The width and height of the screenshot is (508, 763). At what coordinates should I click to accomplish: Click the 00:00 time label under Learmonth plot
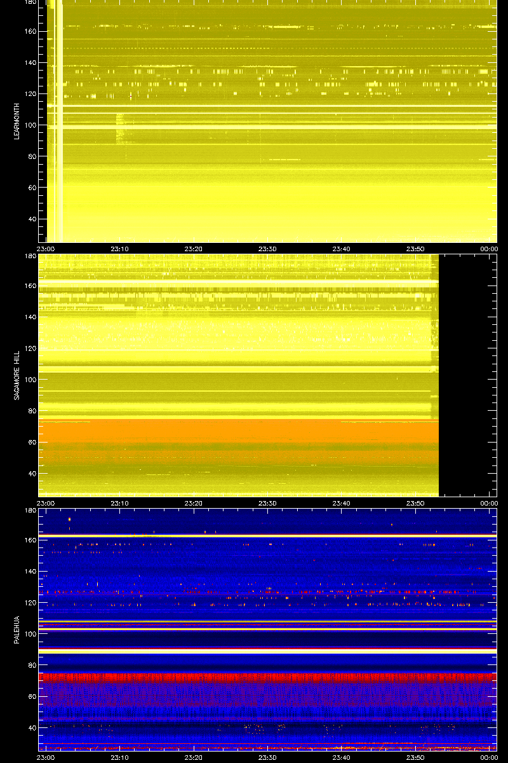pyautogui.click(x=489, y=249)
